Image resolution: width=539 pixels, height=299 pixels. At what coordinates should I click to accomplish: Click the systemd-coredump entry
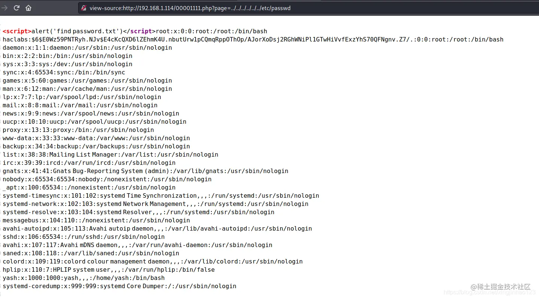pyautogui.click(x=119, y=286)
